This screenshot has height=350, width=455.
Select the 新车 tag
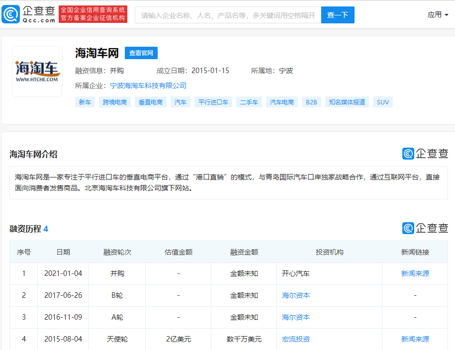[x=85, y=101]
